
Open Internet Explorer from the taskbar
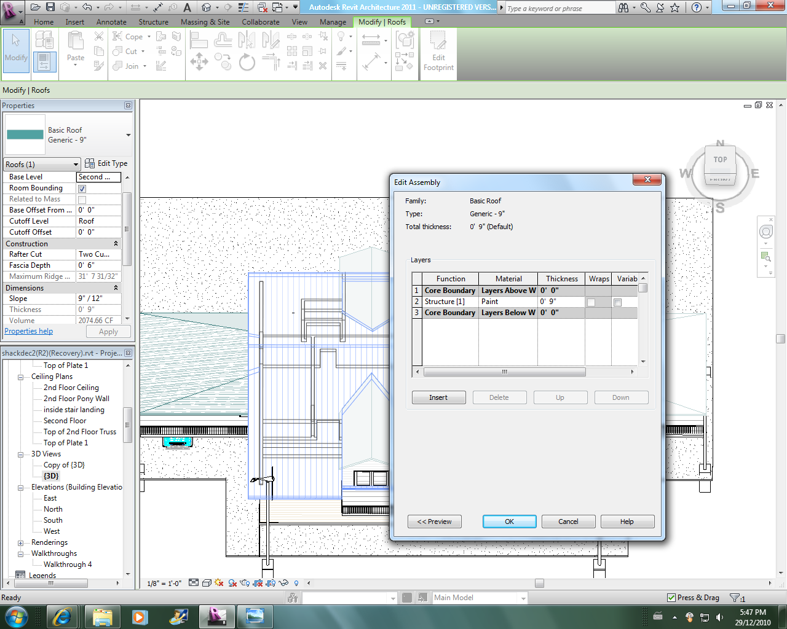pyautogui.click(x=62, y=615)
